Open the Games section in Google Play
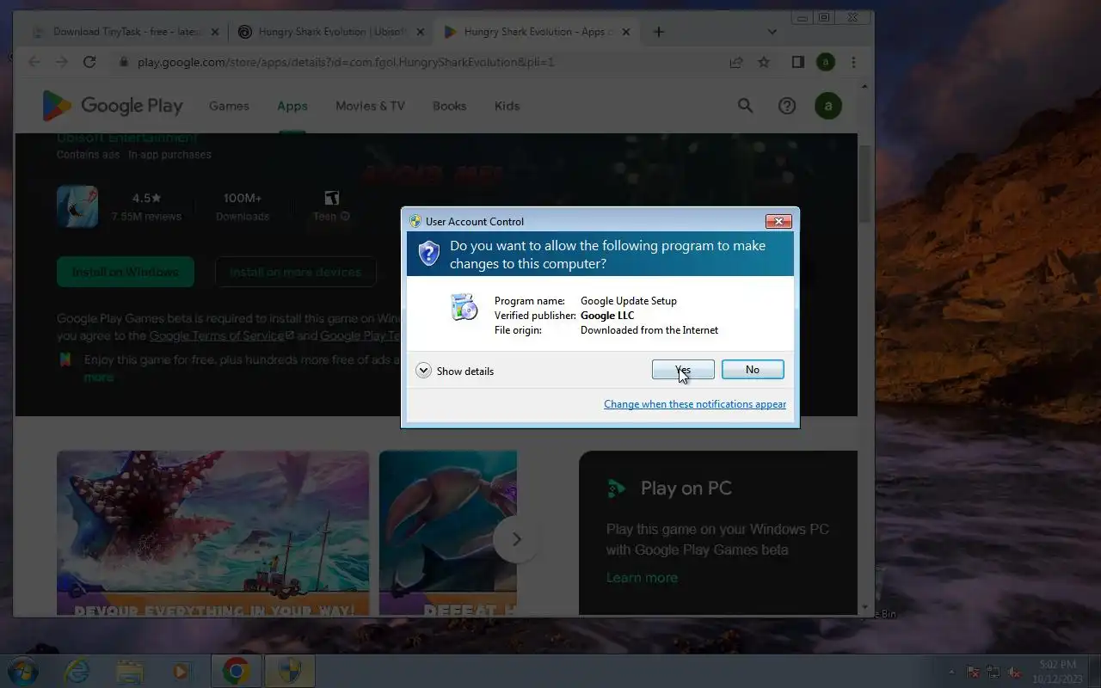Screen dimensions: 1101x688 229,106
